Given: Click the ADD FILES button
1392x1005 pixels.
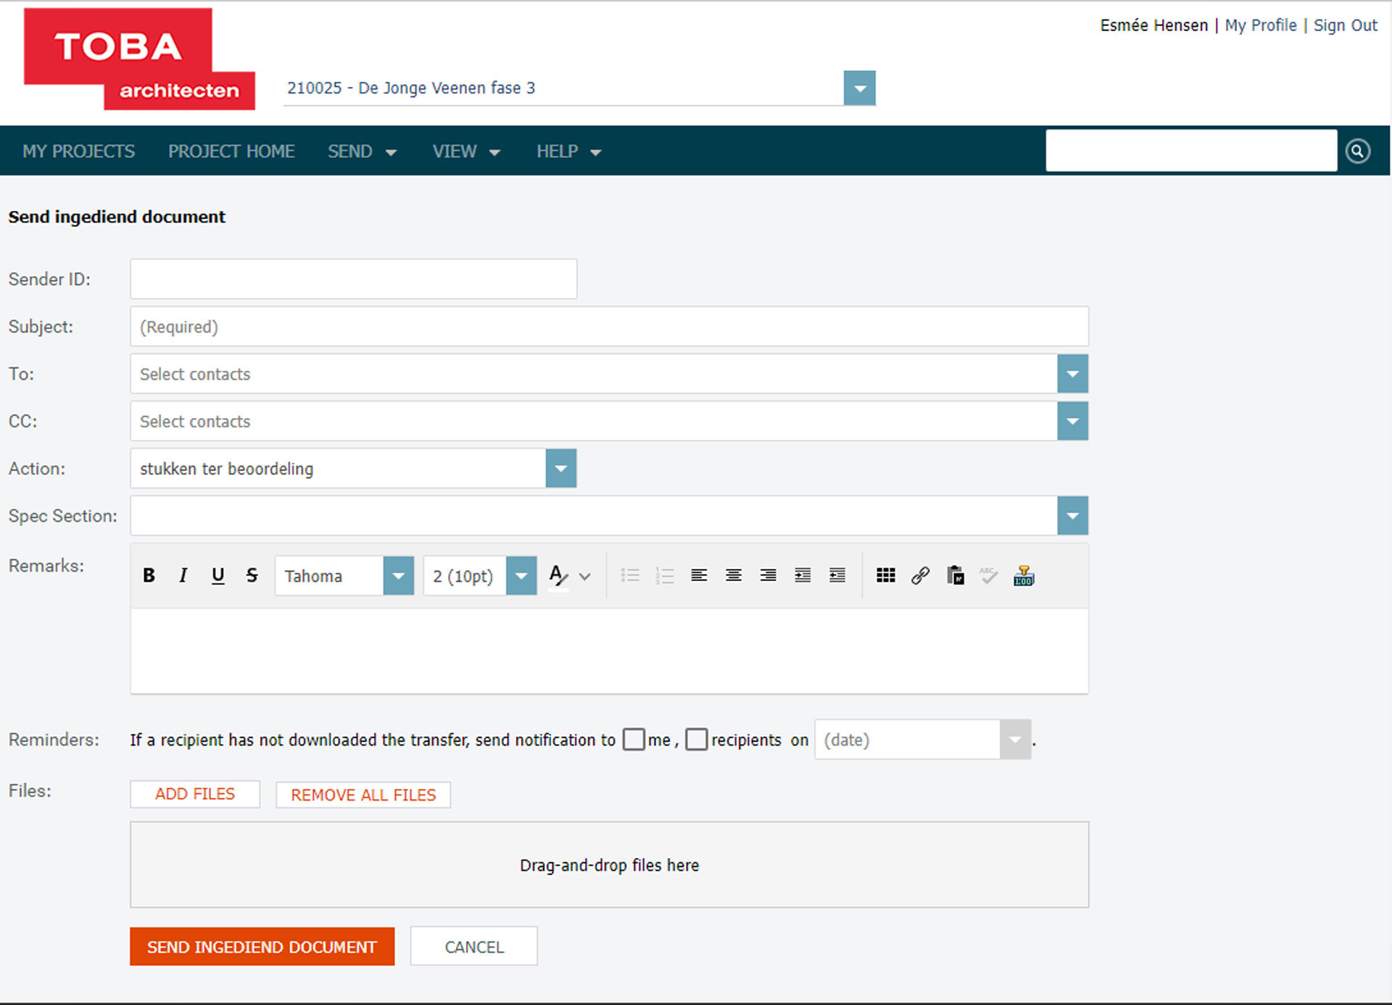Looking at the screenshot, I should click(195, 794).
